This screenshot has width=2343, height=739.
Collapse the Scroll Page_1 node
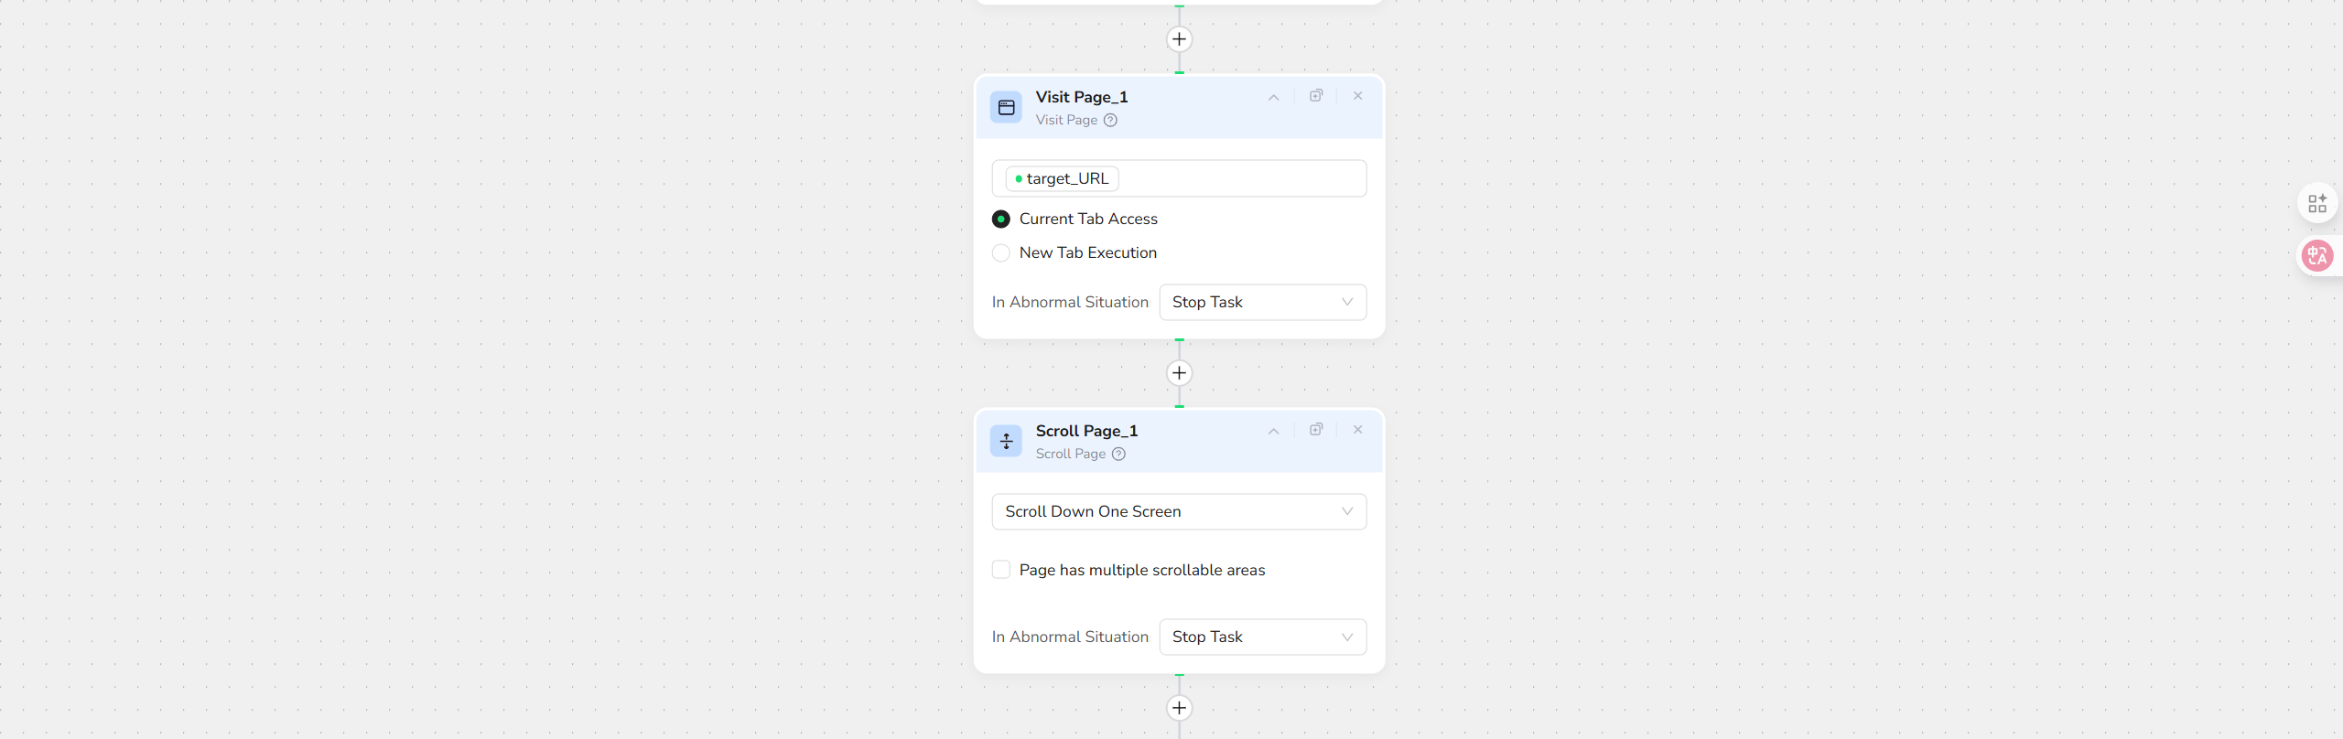coord(1273,431)
